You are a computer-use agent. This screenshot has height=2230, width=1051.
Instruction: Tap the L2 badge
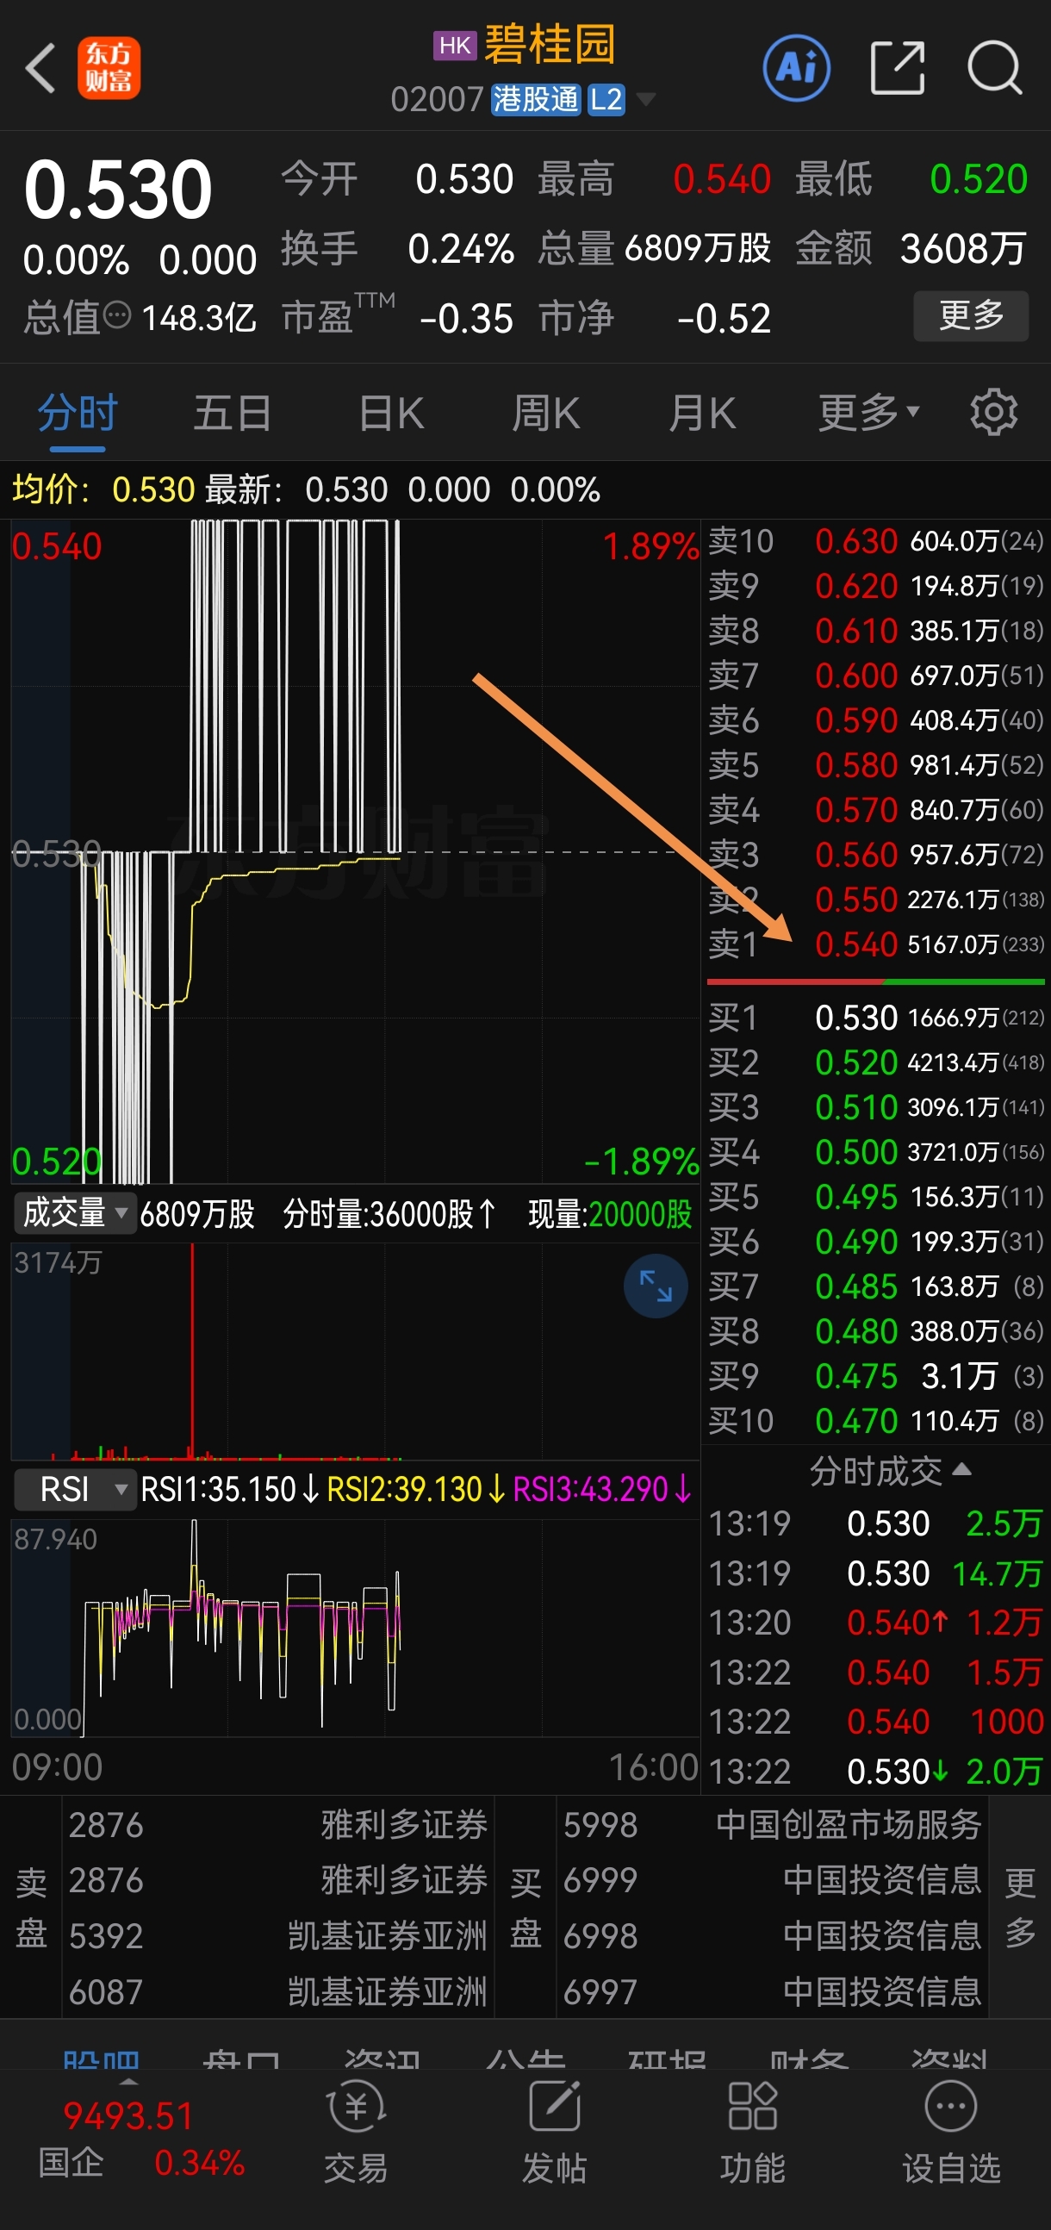(606, 100)
